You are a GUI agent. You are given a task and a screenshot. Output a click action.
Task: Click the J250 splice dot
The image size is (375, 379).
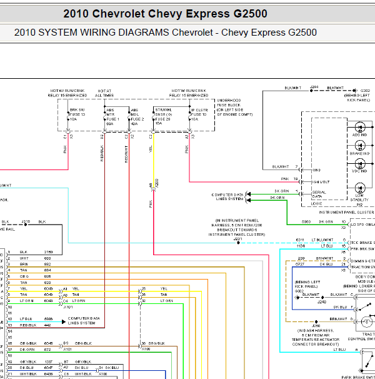(x=316, y=321)
